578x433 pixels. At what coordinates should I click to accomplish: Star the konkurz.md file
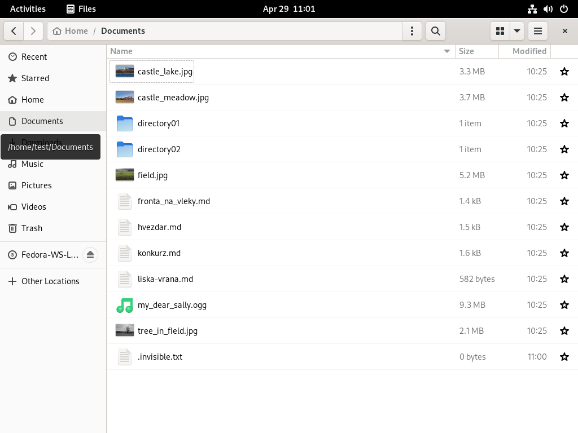(564, 253)
